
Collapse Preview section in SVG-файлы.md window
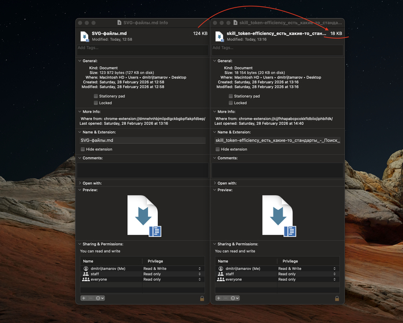pos(79,190)
